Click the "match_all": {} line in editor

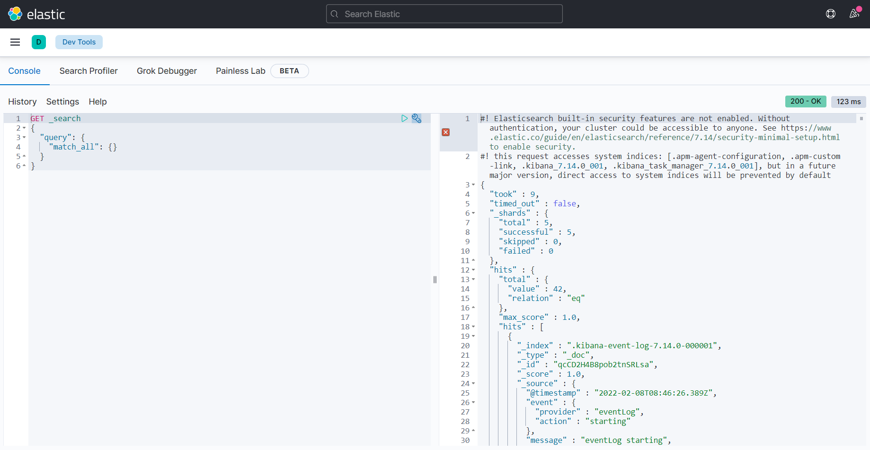83,147
